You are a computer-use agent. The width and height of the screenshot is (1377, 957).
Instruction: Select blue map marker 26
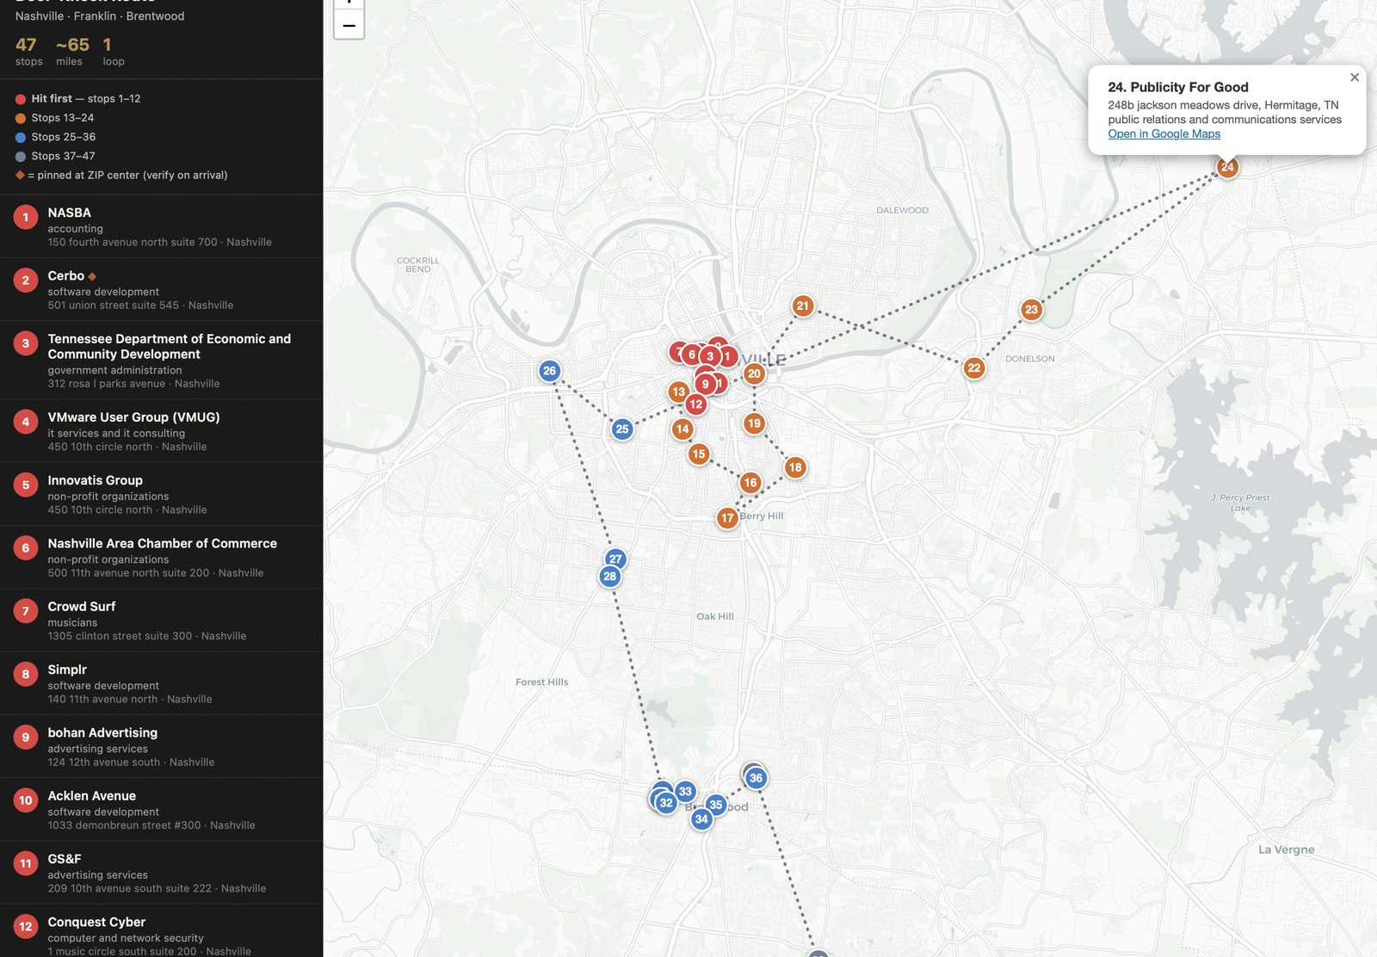(x=549, y=371)
